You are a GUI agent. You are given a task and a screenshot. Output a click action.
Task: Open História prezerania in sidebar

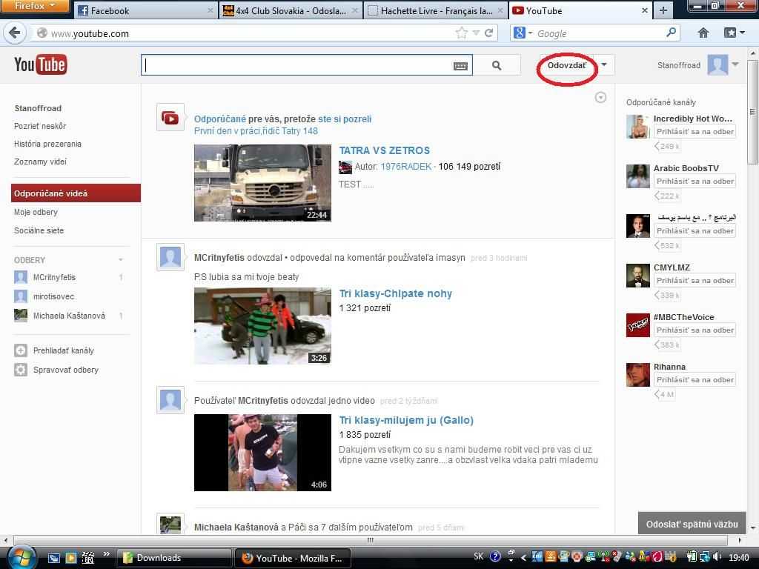point(47,144)
